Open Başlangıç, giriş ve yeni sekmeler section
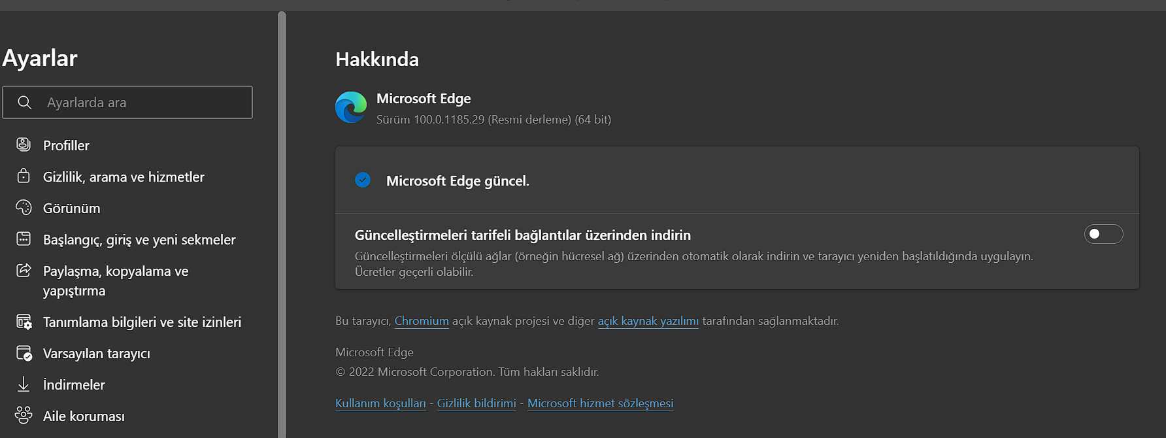This screenshot has height=438, width=1166. tap(24, 239)
